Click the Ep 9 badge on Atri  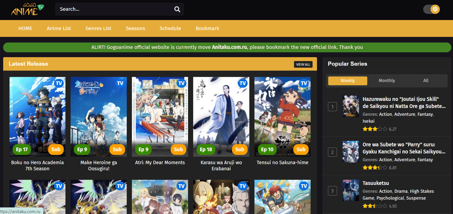pyautogui.click(x=143, y=149)
